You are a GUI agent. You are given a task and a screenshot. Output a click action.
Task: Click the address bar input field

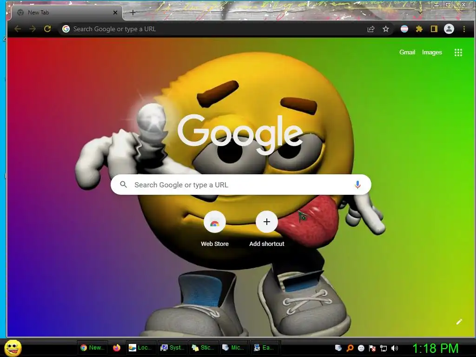pos(212,29)
